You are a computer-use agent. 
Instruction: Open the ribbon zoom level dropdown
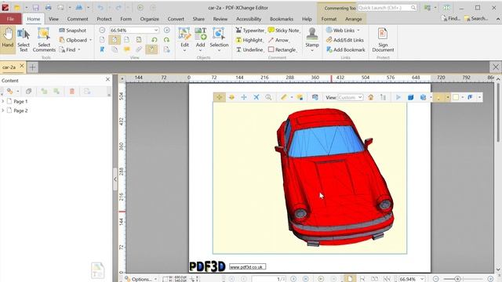(156, 30)
